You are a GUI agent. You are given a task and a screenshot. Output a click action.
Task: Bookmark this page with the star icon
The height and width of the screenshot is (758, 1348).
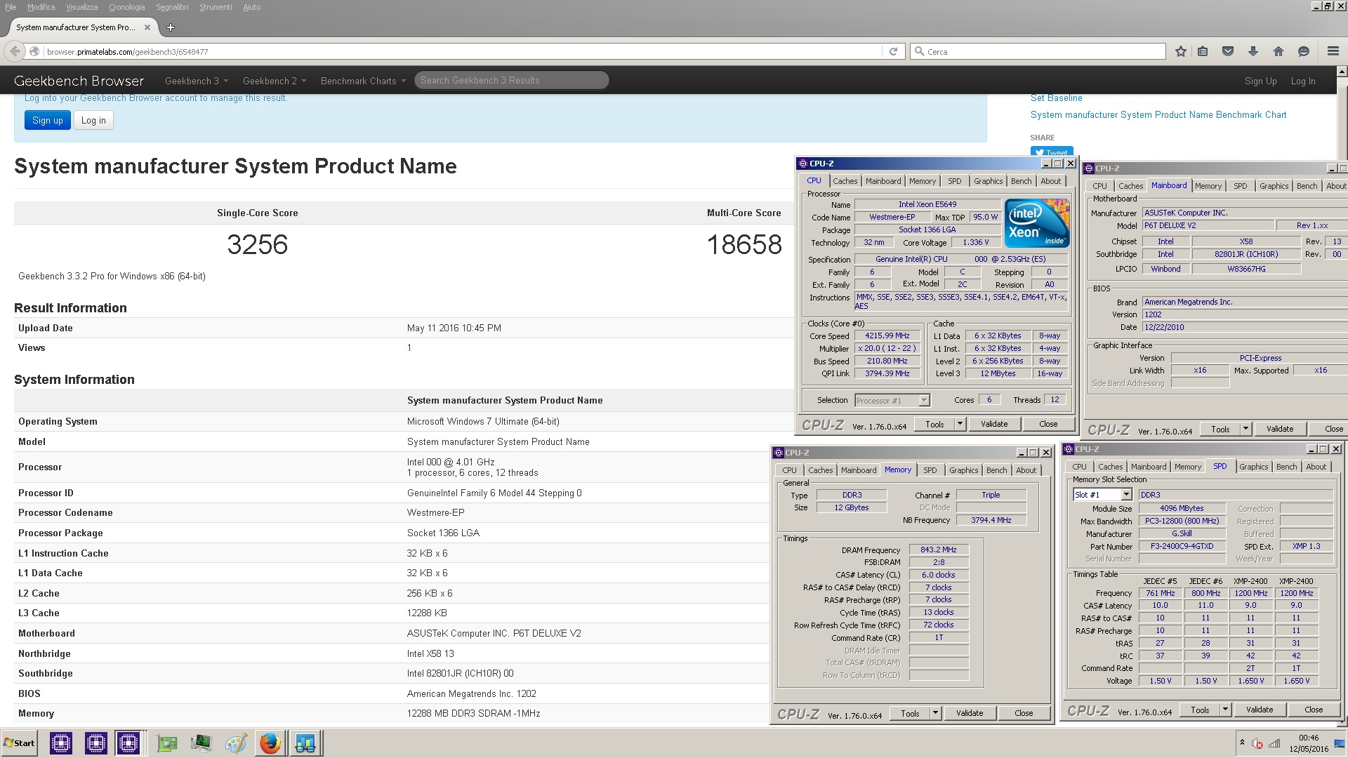(1181, 51)
